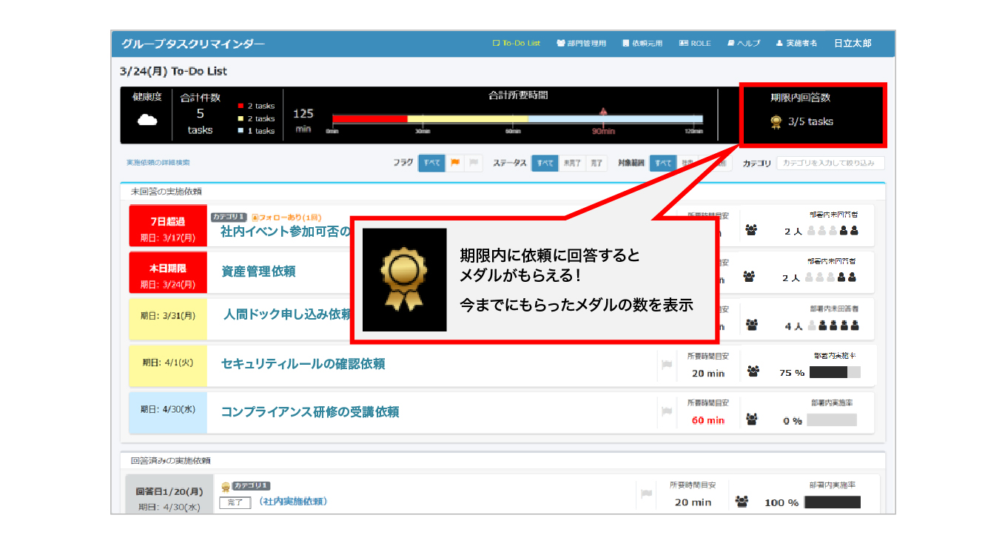Click the カテゴリ filter input field
The image size is (1005, 546).
[830, 164]
